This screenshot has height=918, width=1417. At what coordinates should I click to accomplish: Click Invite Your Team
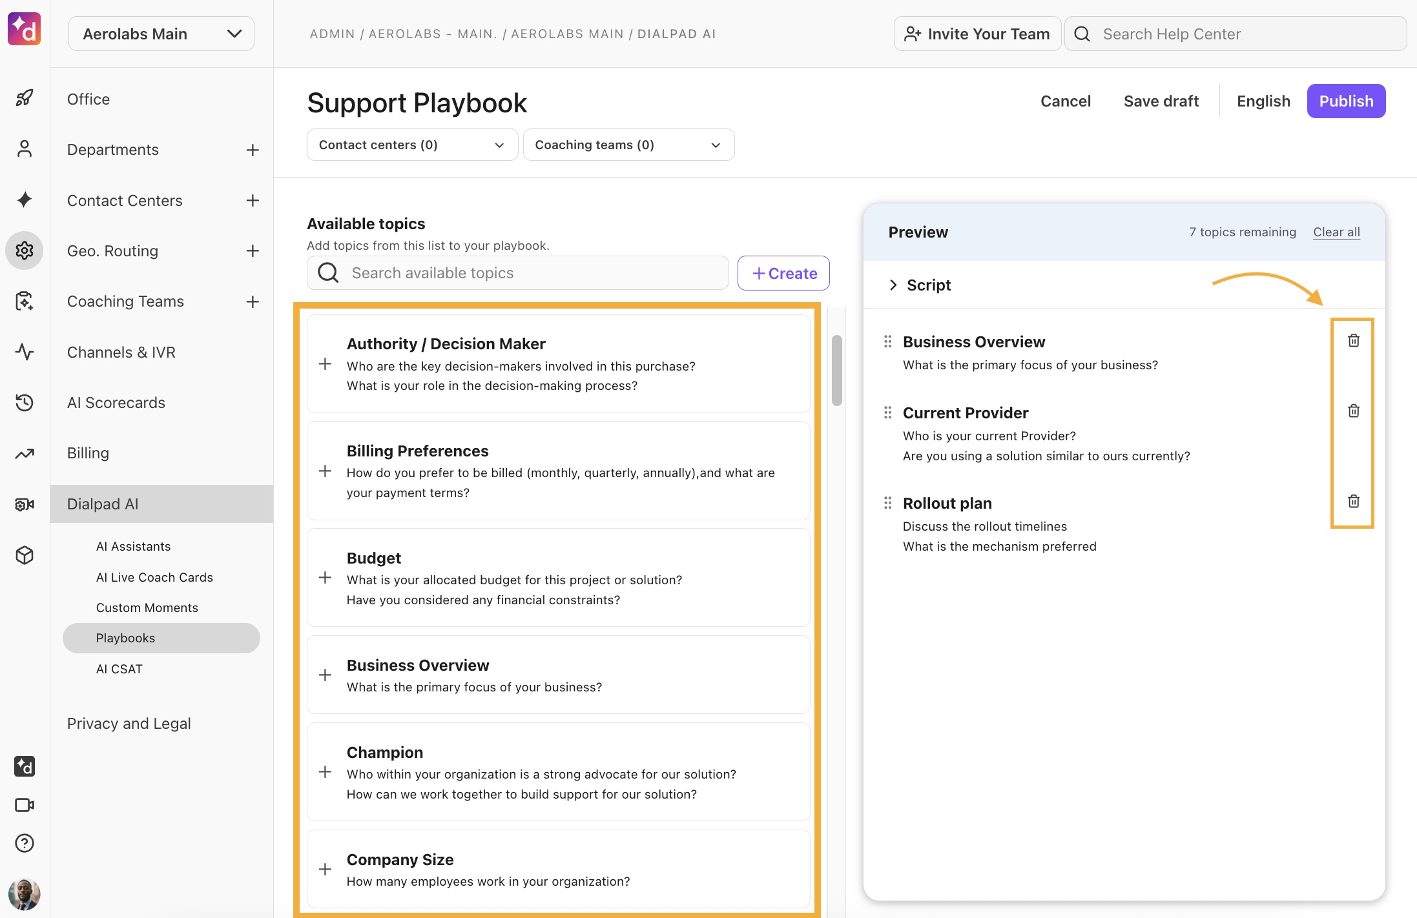pyautogui.click(x=977, y=34)
